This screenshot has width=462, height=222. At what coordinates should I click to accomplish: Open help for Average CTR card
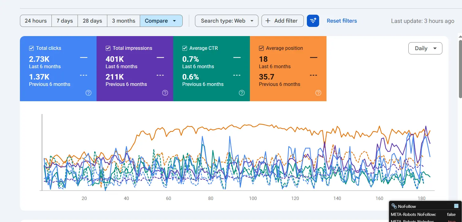click(x=242, y=93)
